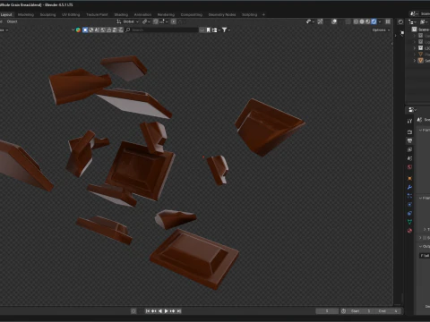Toggle snapping magnet icon

[x=156, y=21]
